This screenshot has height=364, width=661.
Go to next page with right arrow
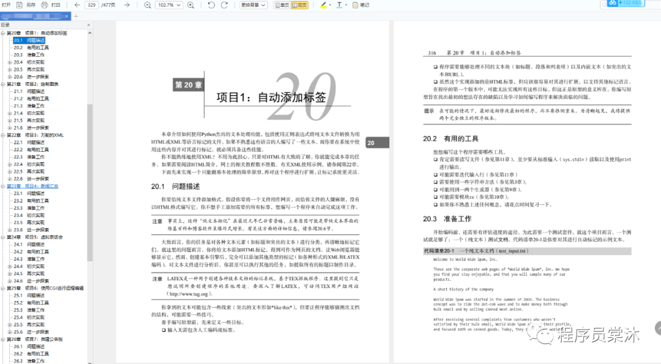coord(127,5)
